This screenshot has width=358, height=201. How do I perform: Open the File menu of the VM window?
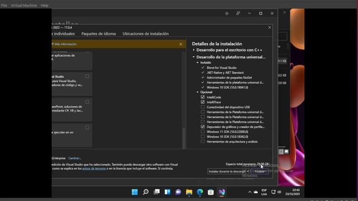pos(4,5)
